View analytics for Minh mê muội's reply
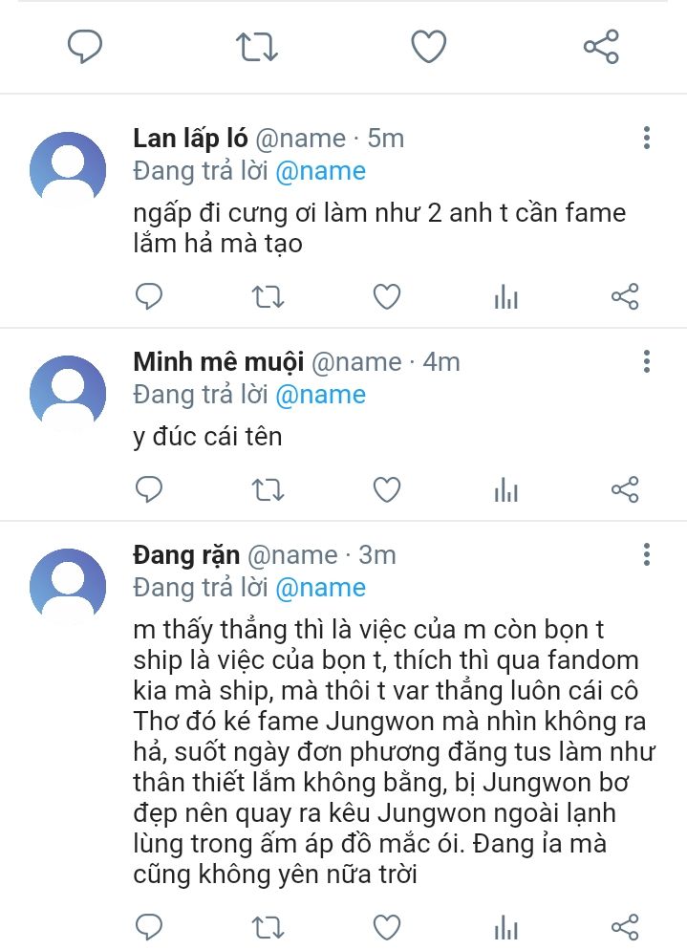This screenshot has width=687, height=950. [x=505, y=490]
